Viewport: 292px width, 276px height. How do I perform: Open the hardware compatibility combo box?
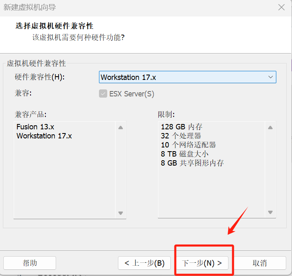point(181,77)
